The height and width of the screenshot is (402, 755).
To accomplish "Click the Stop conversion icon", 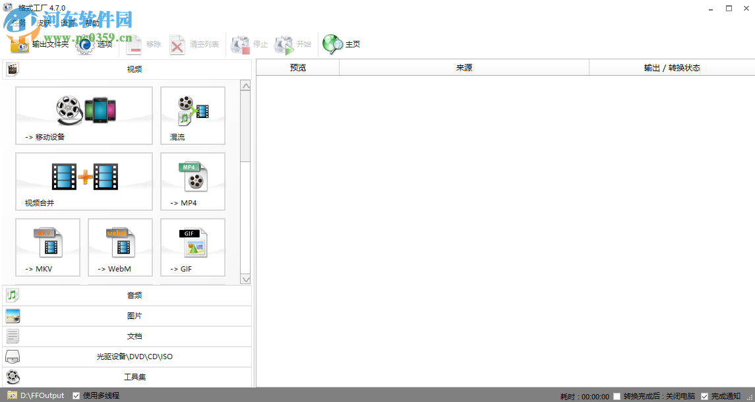I will 240,44.
